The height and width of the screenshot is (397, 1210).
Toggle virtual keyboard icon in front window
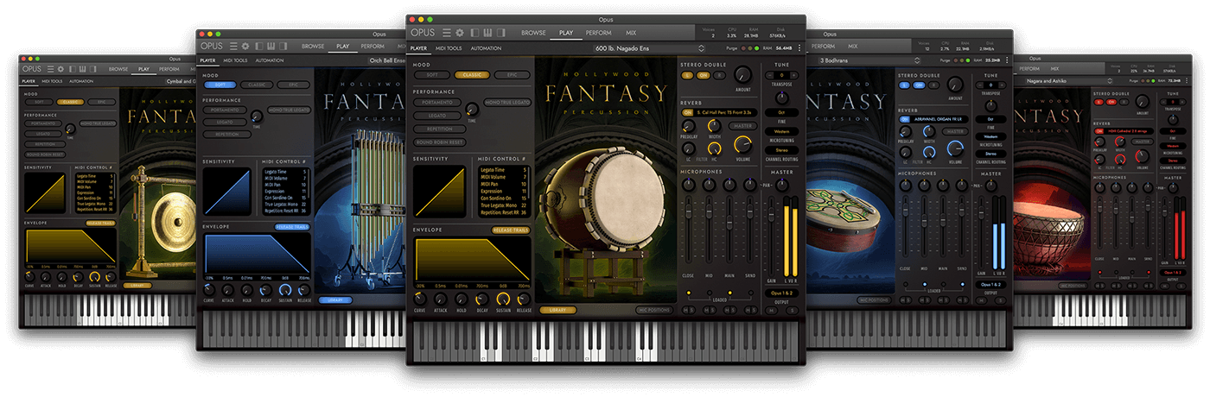coord(489,33)
